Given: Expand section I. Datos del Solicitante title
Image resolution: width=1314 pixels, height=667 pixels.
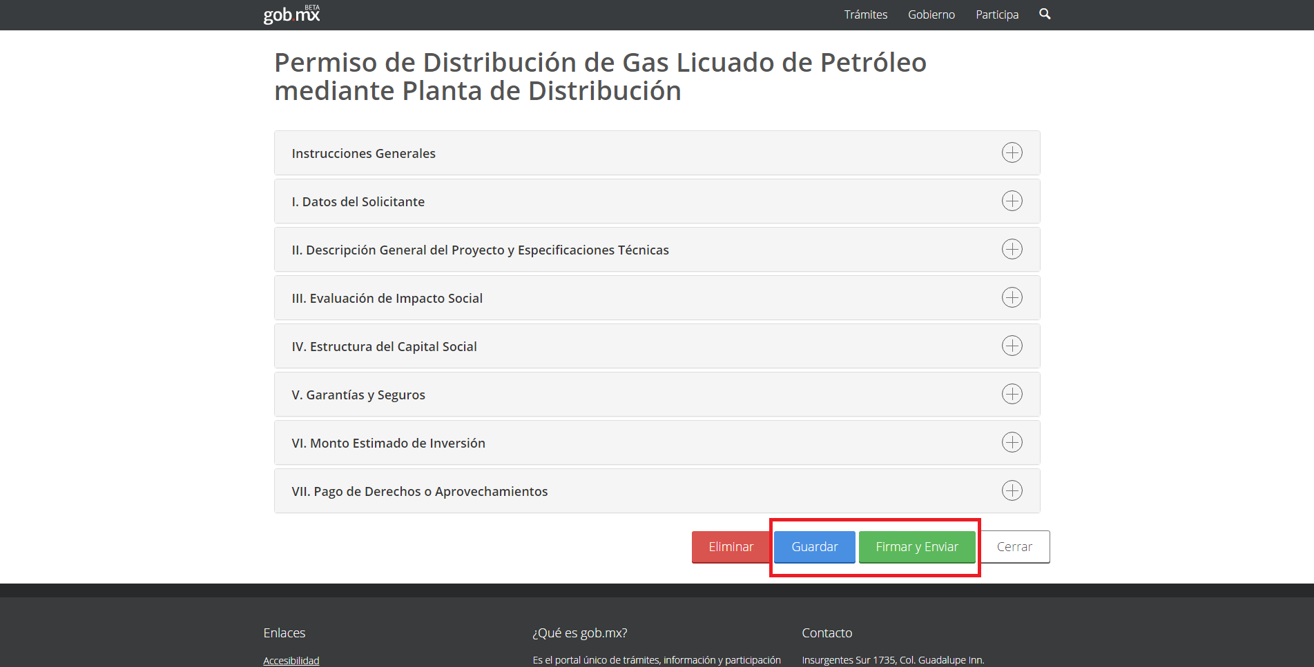Looking at the screenshot, I should click(358, 201).
